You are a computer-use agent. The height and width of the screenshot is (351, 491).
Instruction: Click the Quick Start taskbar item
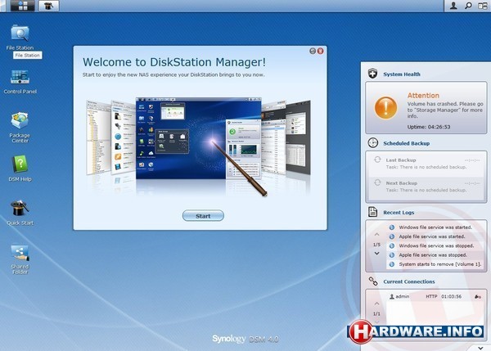48,6
